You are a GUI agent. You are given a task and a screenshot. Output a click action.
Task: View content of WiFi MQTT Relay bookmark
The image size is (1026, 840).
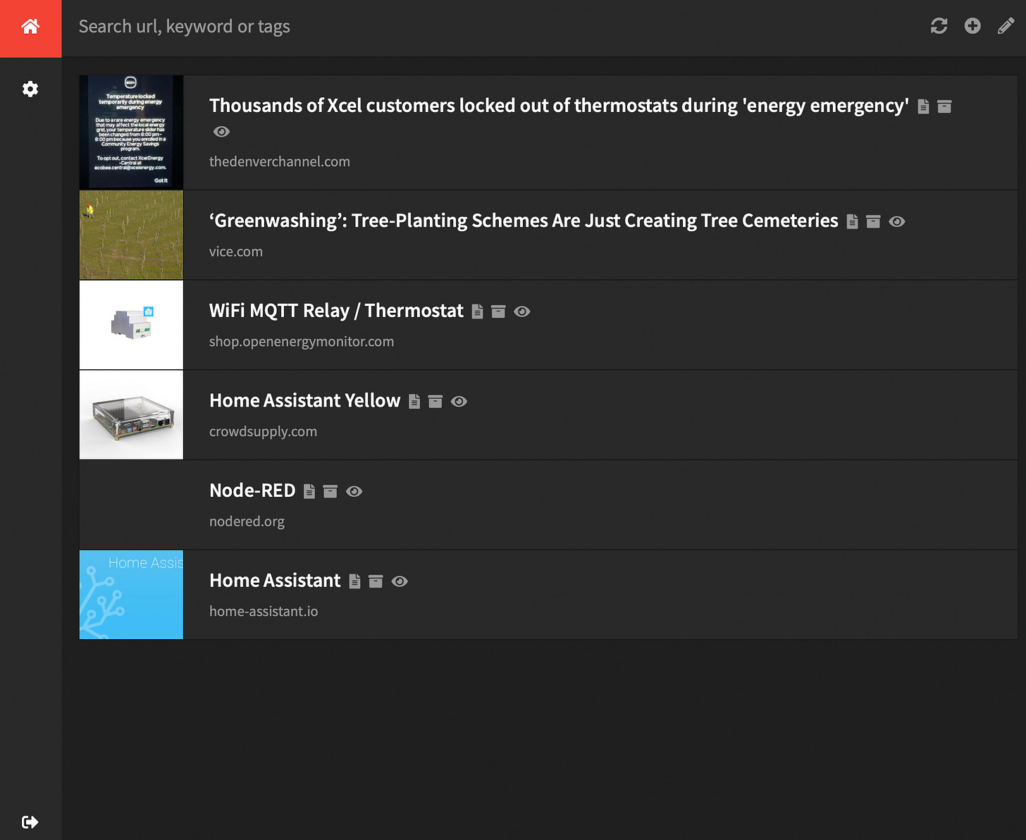477,311
